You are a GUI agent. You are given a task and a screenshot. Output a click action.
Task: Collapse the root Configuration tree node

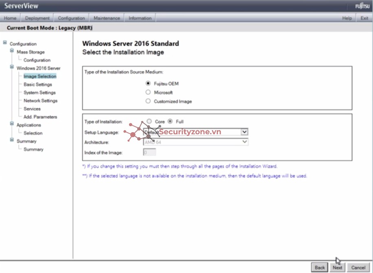5,42
